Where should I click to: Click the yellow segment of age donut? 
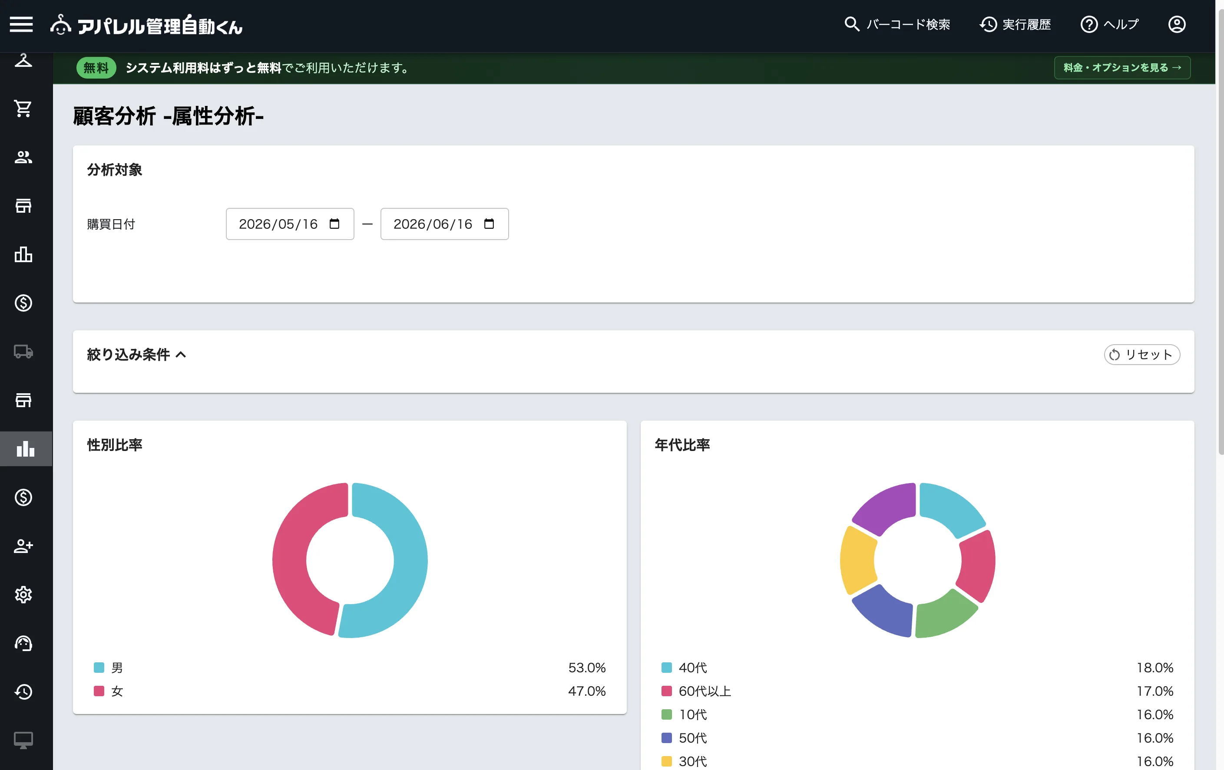tap(857, 560)
